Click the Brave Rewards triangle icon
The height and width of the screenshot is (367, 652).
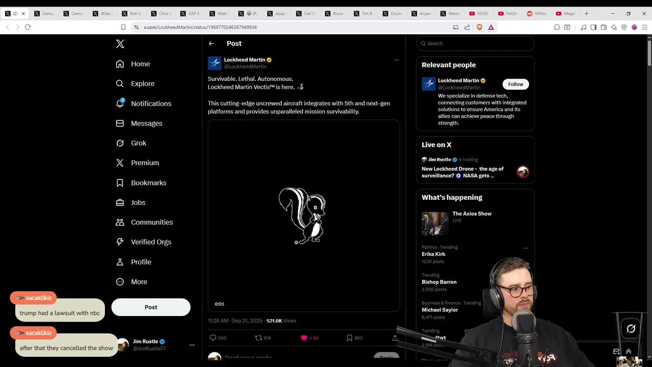click(x=491, y=27)
